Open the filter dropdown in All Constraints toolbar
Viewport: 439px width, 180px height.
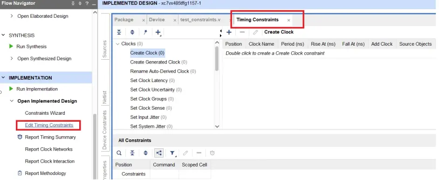172,153
